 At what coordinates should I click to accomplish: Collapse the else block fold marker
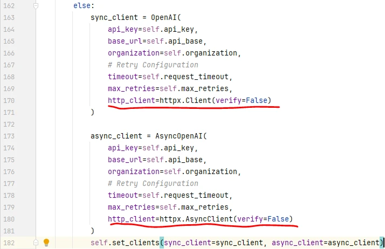[x=36, y=5]
